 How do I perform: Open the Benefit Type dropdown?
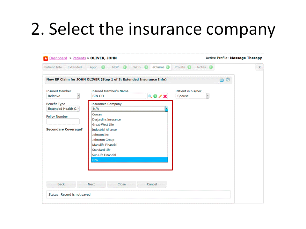pos(63,109)
